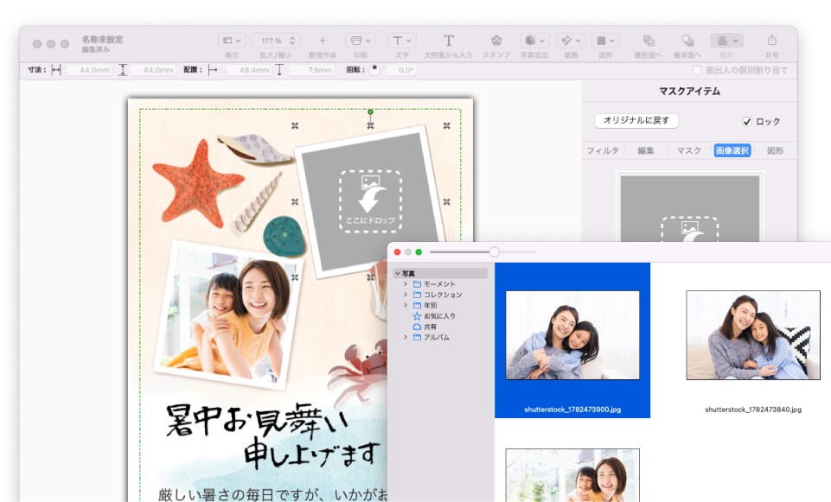
Task: Click the オリジナルに戻す button
Action: (636, 121)
